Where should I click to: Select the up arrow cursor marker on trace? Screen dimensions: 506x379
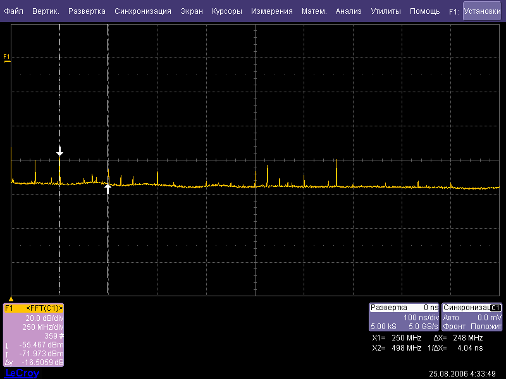tap(108, 187)
